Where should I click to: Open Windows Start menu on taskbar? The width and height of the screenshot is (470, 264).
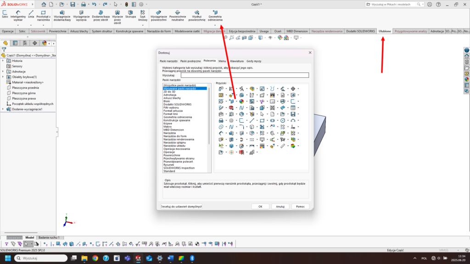[8, 258]
